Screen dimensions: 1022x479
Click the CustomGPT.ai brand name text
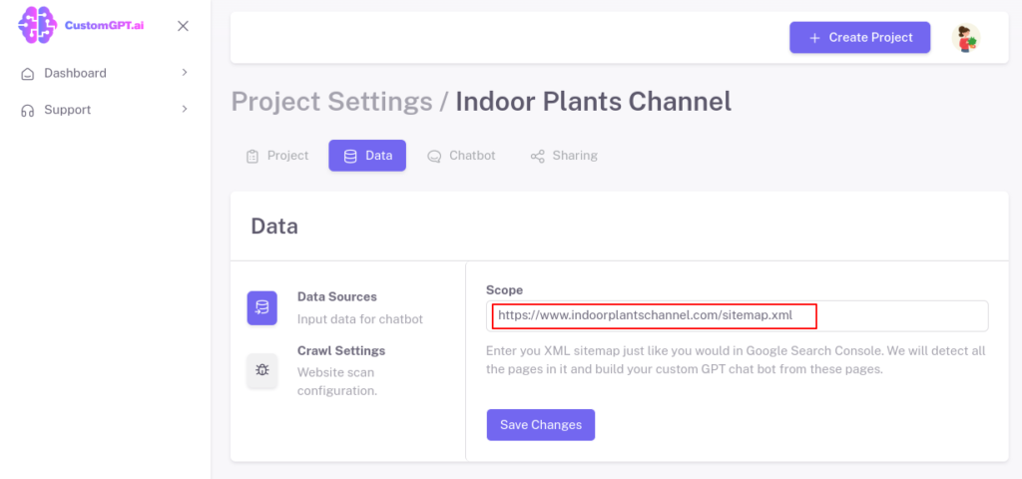point(104,25)
